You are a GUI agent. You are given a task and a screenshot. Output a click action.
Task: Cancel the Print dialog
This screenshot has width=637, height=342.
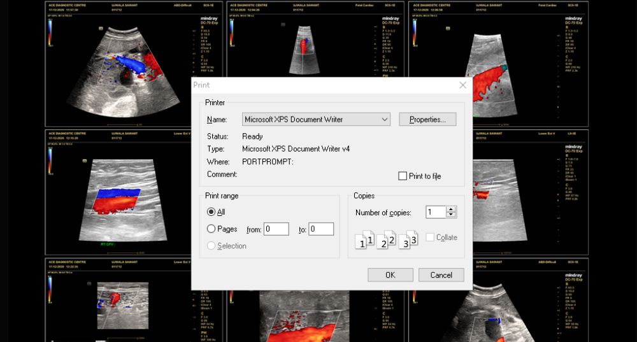pos(441,275)
